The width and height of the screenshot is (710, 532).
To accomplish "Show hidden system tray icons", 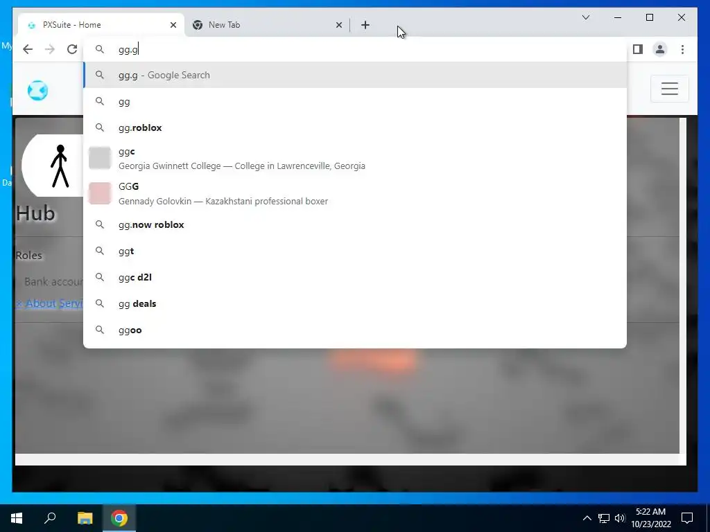I will pos(587,518).
